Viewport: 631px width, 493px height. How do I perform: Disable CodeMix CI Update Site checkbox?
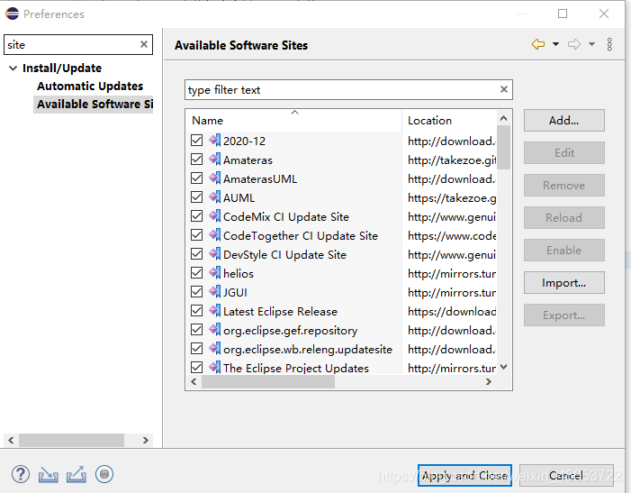click(x=196, y=216)
